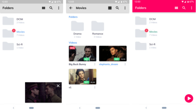Open Sci-fi folder icon in pink-themed screen
The width and height of the screenshot is (196, 111).
click(141, 46)
